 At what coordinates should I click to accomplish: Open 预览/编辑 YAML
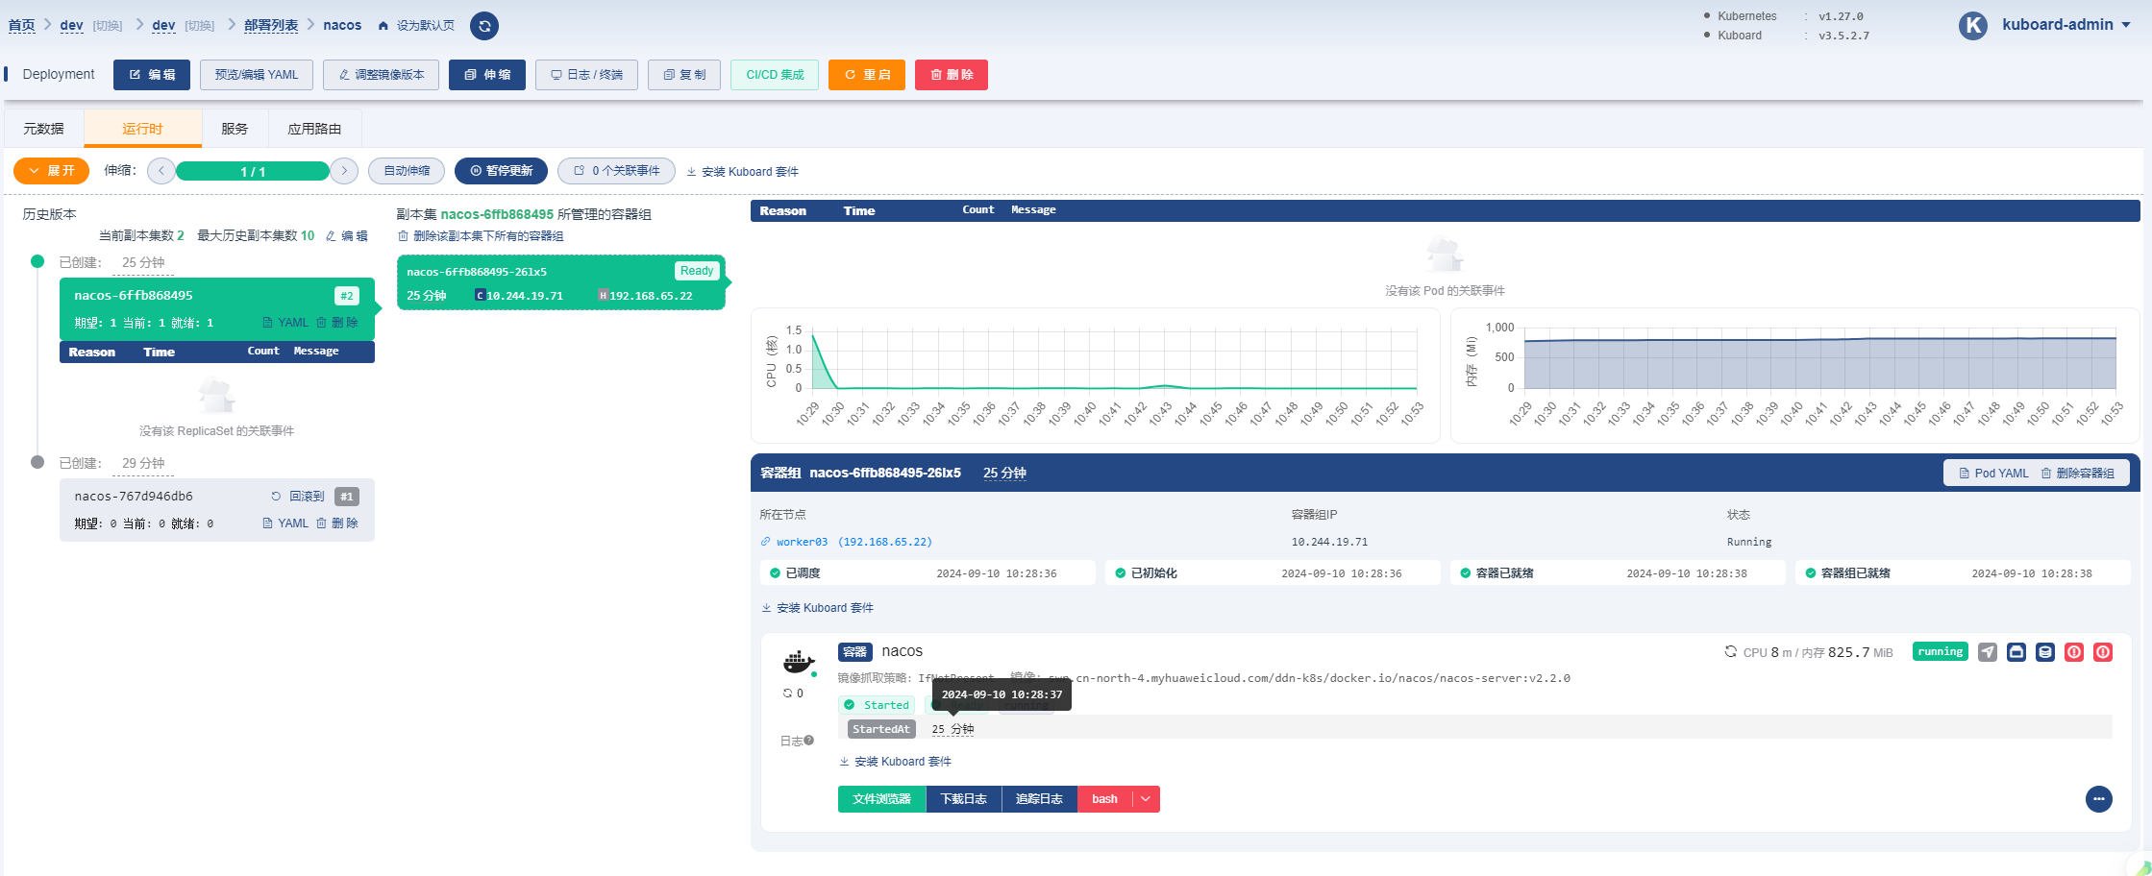click(x=257, y=75)
